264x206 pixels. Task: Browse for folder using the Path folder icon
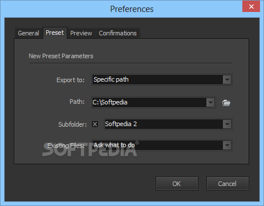pos(226,103)
